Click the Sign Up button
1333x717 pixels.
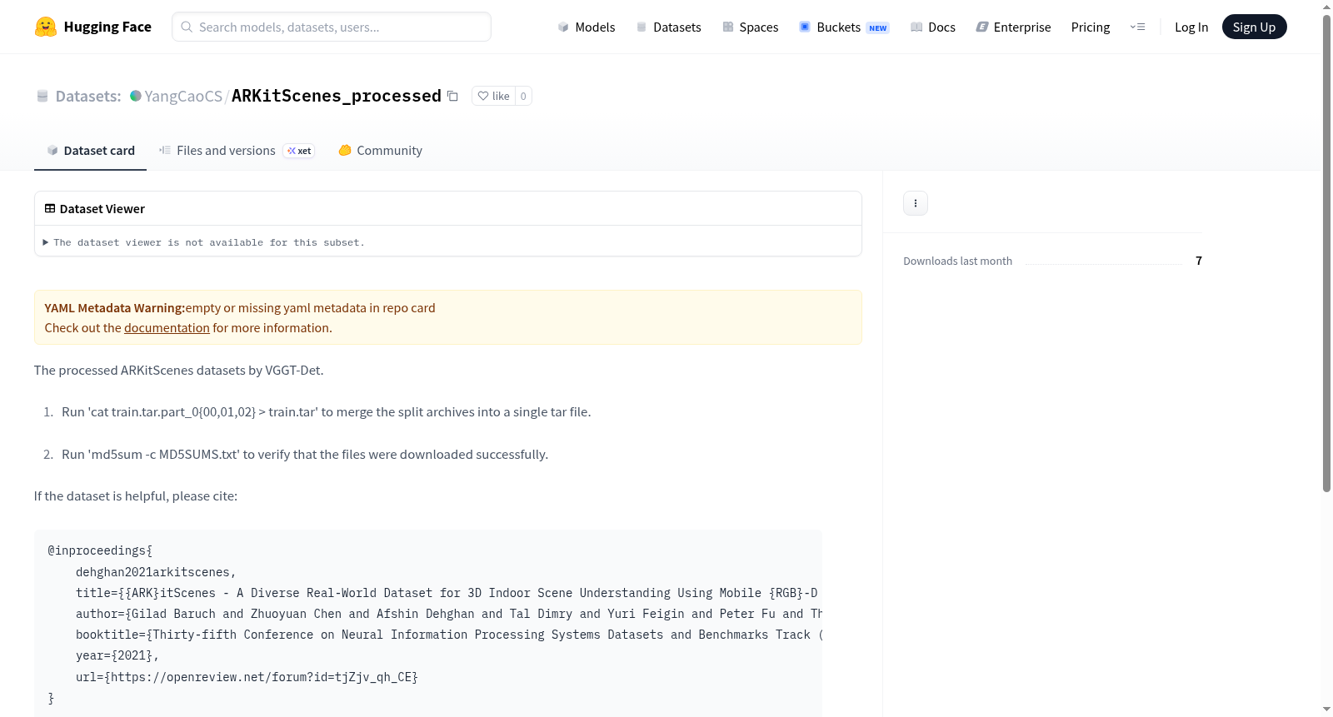1255,27
